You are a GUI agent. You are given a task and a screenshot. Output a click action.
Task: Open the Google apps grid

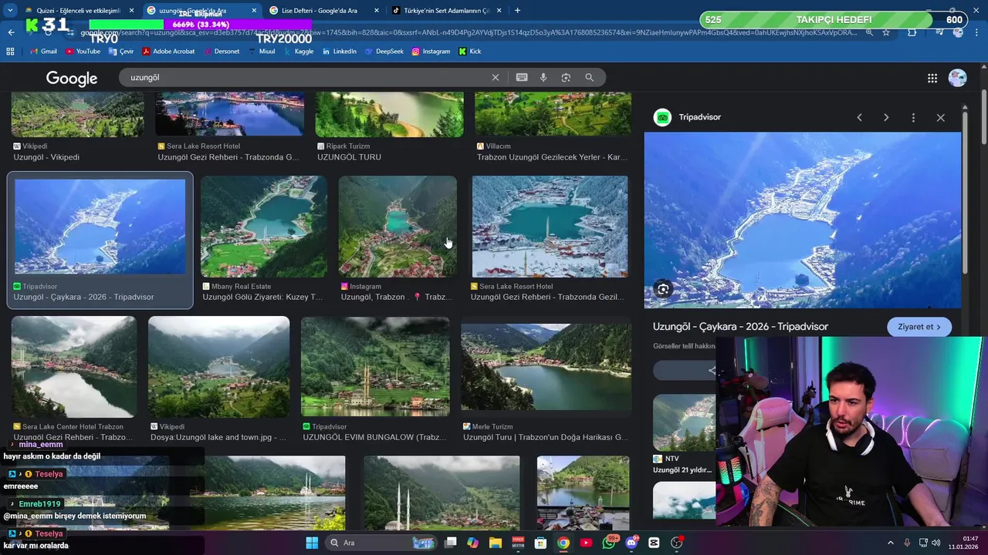point(932,78)
